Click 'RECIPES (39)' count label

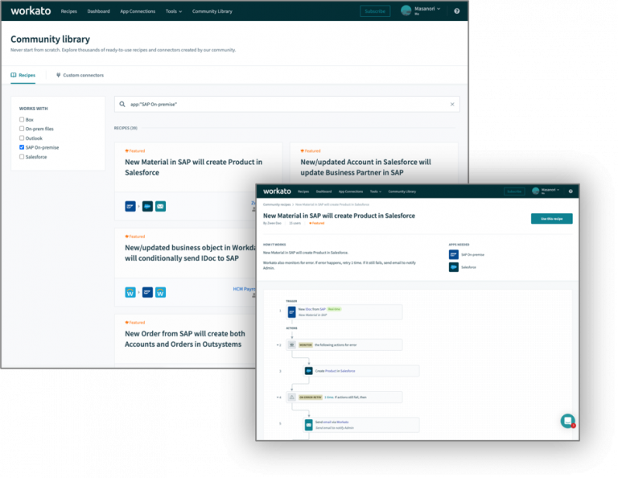(126, 128)
